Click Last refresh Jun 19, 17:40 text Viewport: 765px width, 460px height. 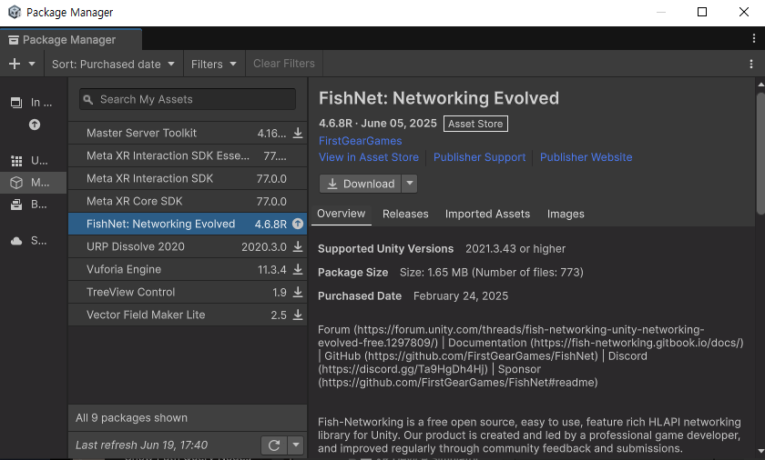coord(141,445)
